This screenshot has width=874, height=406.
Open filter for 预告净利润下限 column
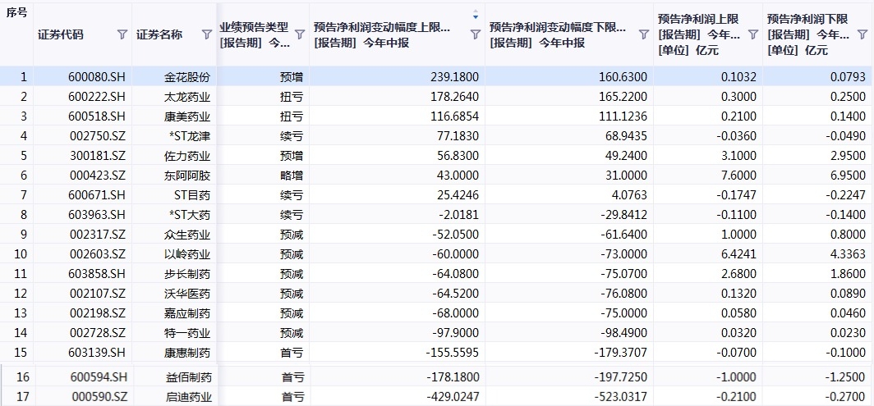point(862,34)
